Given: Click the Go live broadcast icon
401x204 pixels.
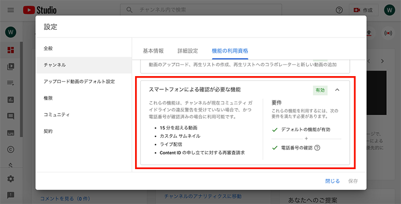Looking at the screenshot, I should [x=388, y=33].
